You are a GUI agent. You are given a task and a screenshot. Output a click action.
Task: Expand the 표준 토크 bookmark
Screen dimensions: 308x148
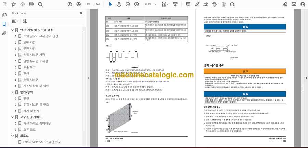[16, 67]
